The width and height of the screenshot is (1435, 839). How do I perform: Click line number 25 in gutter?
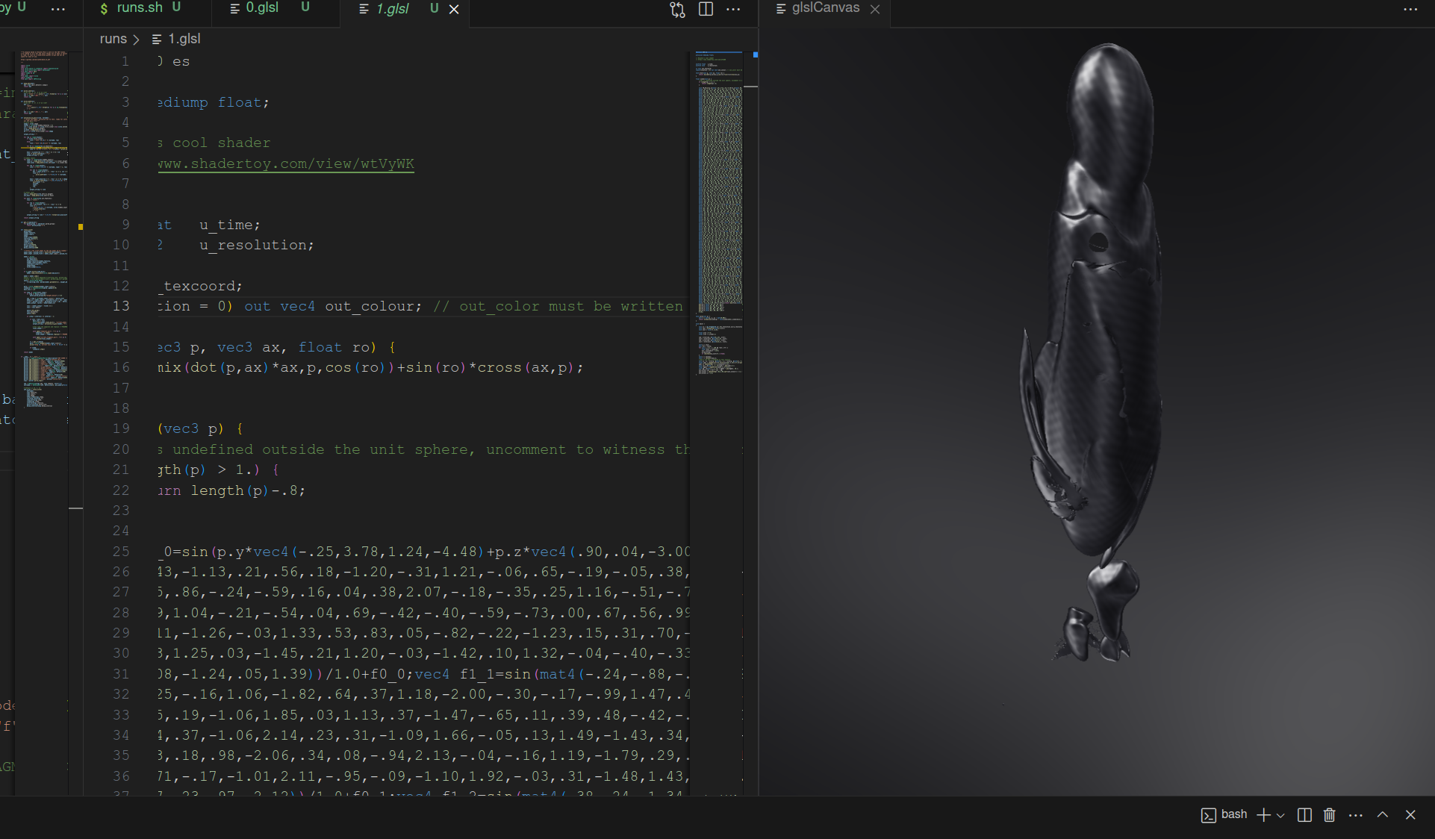click(121, 552)
